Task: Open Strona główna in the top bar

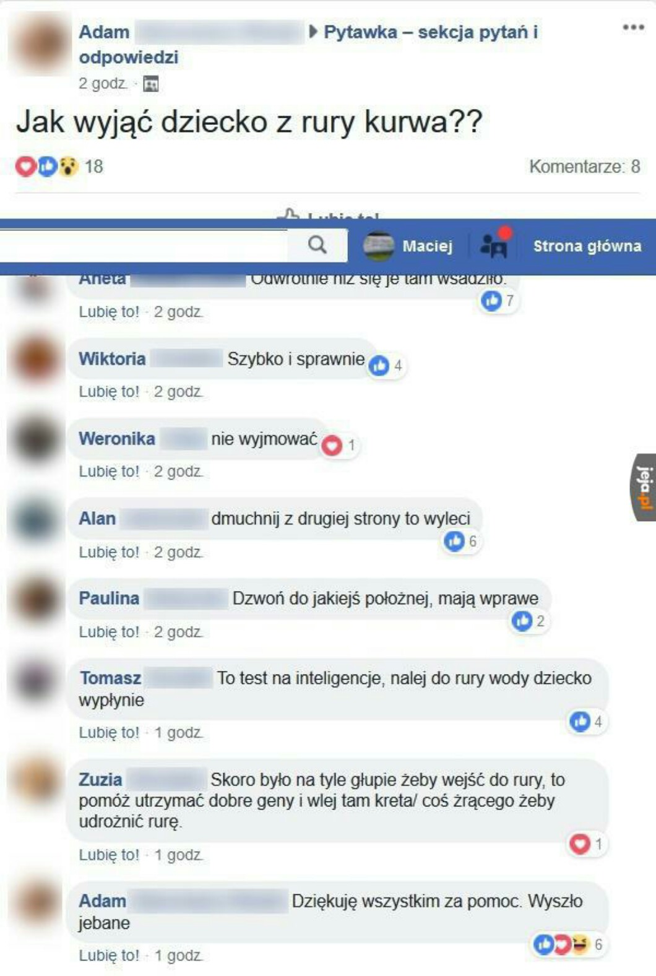Action: point(587,246)
